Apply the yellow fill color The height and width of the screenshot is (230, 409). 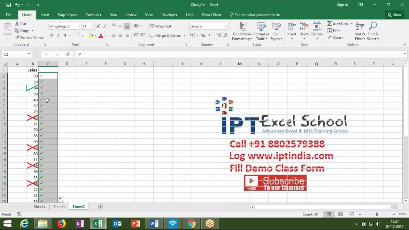pyautogui.click(x=91, y=35)
